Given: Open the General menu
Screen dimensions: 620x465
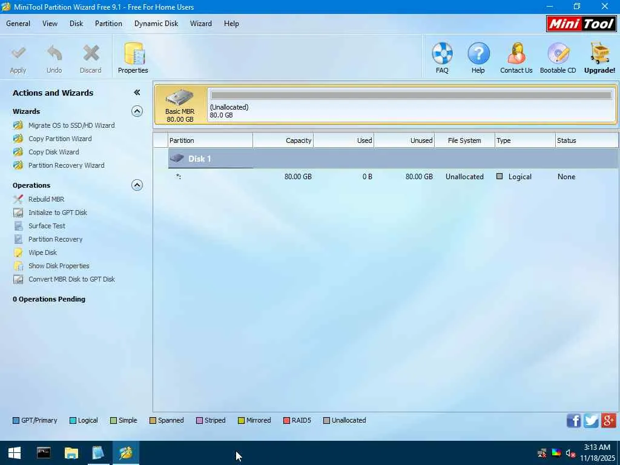Looking at the screenshot, I should coord(18,24).
